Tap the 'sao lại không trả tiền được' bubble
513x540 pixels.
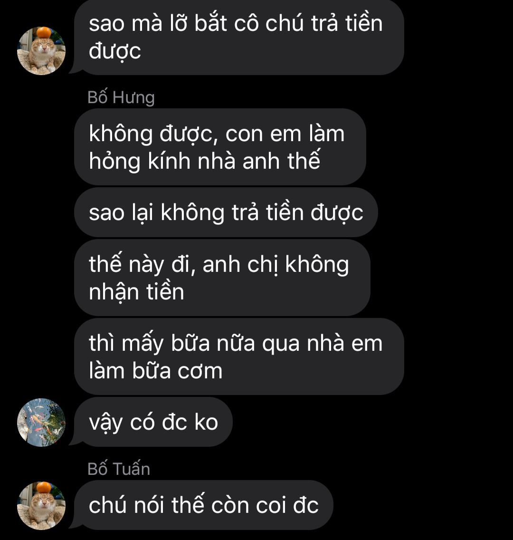point(226,212)
